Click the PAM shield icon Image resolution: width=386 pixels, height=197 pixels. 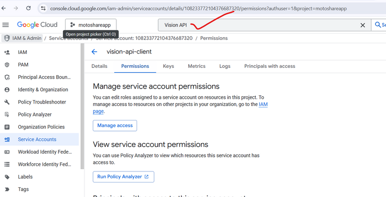(7, 65)
